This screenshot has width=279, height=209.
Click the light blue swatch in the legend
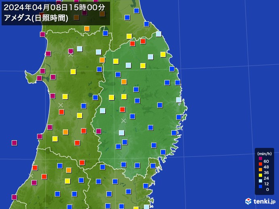(260, 181)
